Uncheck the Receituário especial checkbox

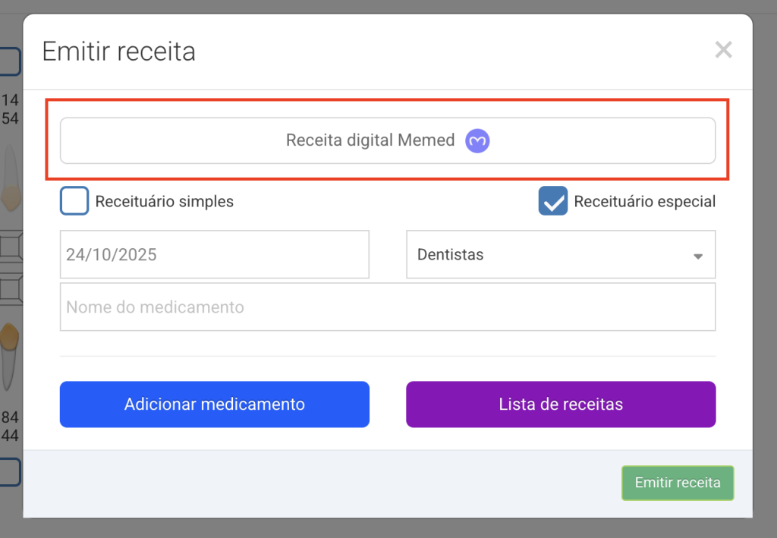point(553,202)
